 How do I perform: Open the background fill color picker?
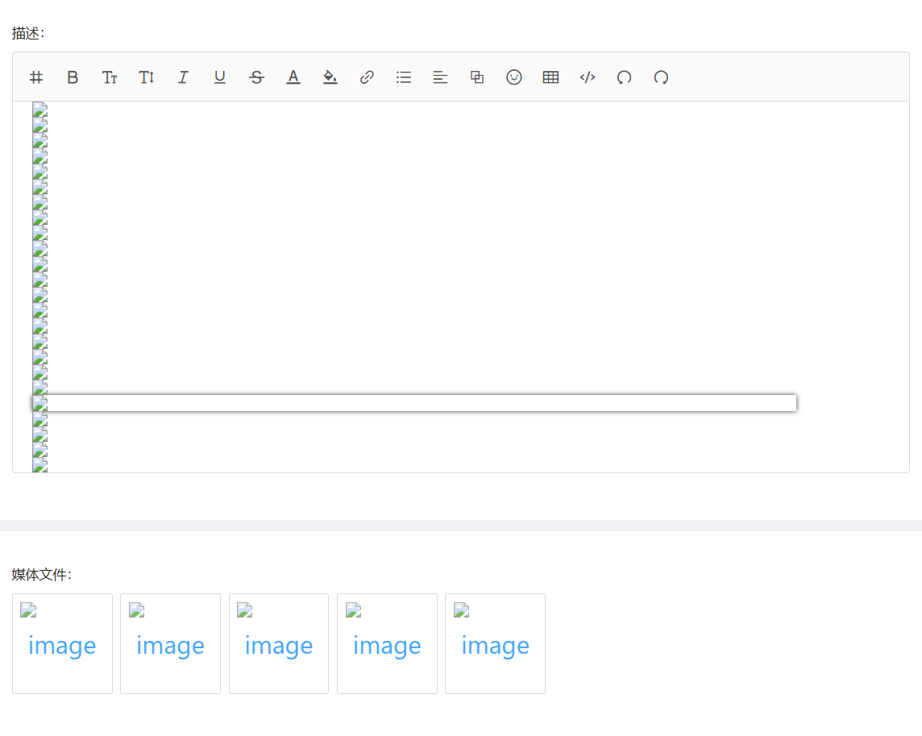(x=330, y=77)
